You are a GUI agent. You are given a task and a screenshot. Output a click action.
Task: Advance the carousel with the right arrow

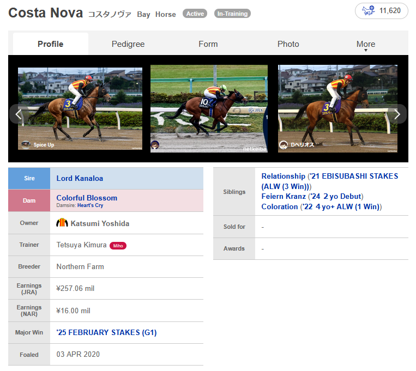(397, 114)
